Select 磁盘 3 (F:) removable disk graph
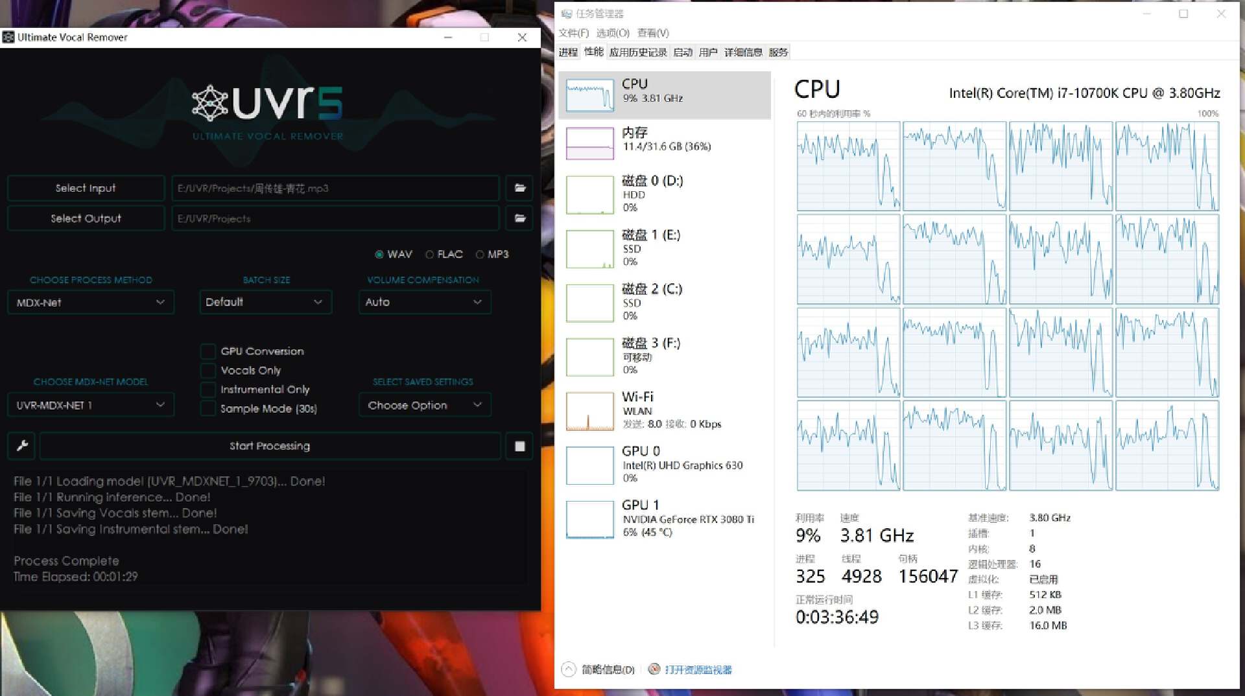The image size is (1245, 696). tap(589, 357)
